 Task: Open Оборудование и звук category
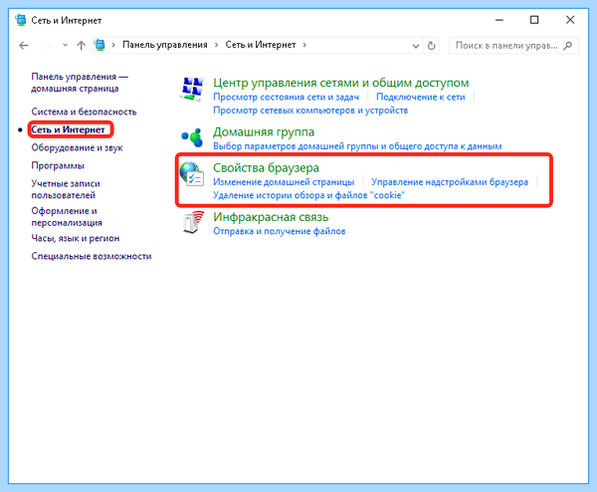tap(77, 147)
